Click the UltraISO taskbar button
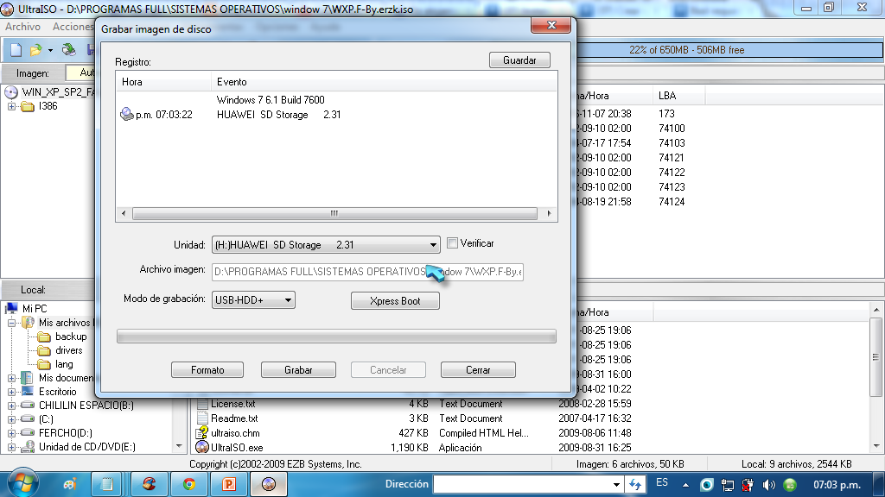This screenshot has width=885, height=497. pos(269,484)
